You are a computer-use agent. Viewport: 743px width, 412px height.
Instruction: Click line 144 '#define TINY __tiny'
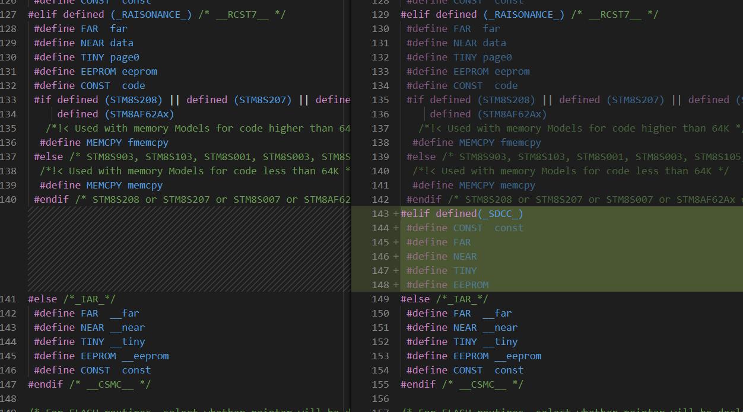[x=90, y=341]
